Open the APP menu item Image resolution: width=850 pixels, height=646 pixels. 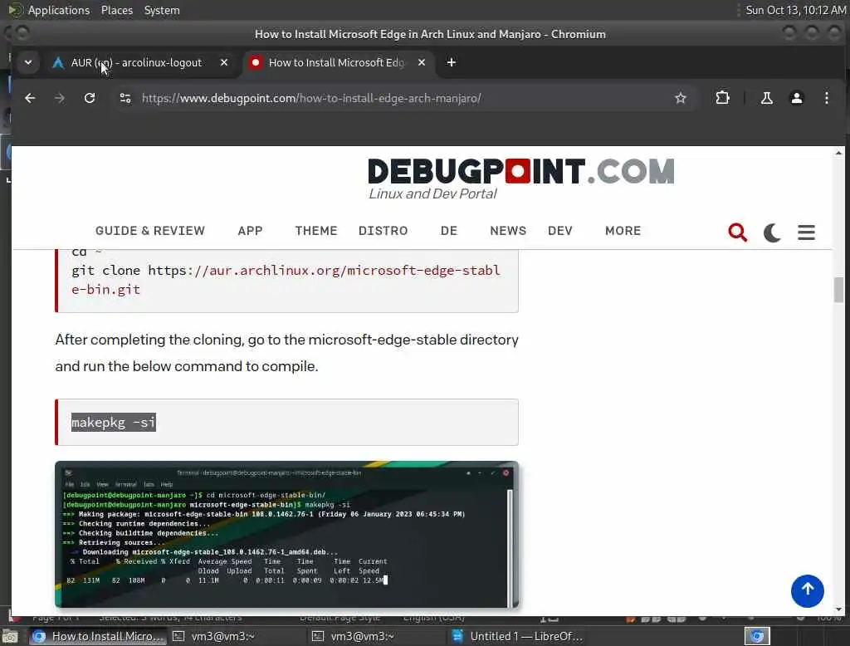[250, 231]
